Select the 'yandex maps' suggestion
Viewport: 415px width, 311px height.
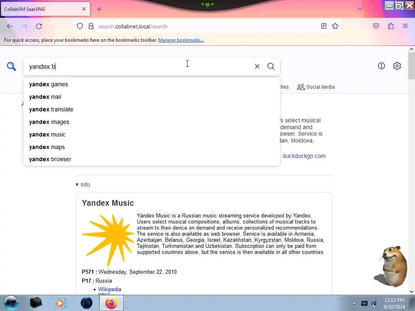pyautogui.click(x=152, y=147)
